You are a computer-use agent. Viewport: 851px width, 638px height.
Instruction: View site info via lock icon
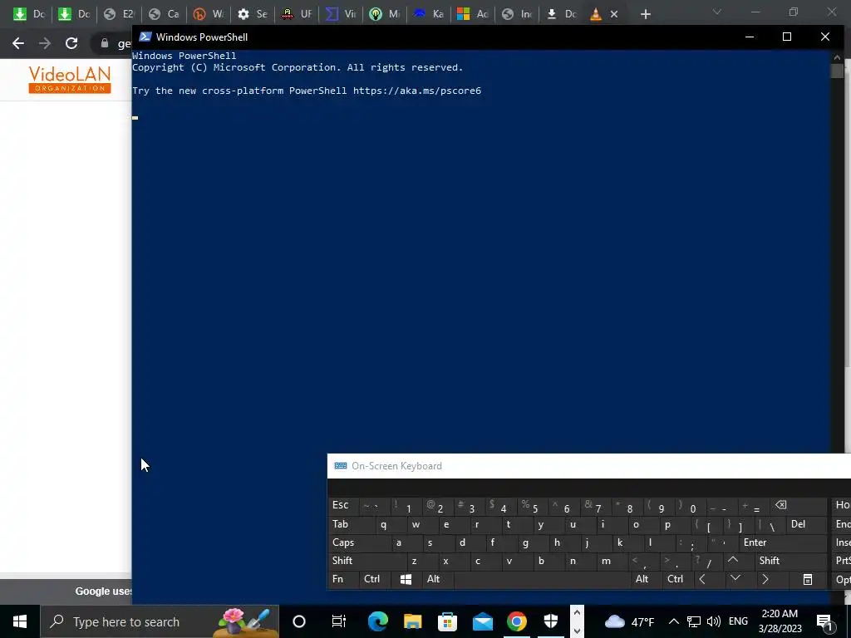coord(105,43)
